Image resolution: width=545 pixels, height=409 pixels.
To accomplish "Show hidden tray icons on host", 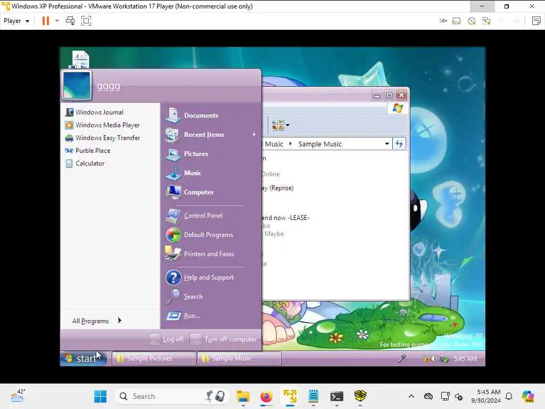I will coord(411,396).
